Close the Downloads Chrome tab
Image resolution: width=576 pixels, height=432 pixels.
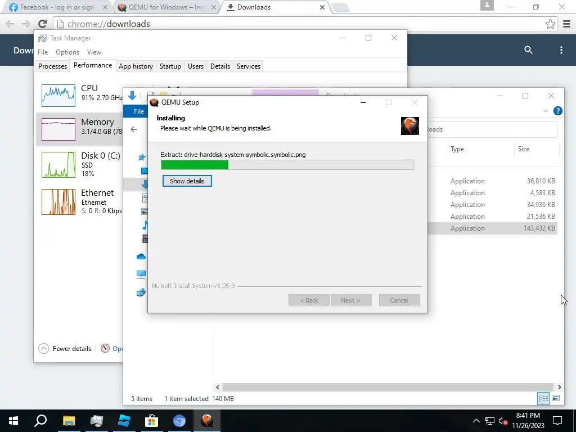322,7
